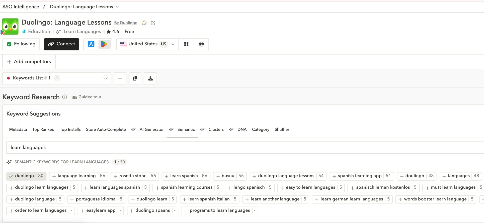Switch to the Shuffler tab
The height and width of the screenshot is (223, 484).
pyautogui.click(x=282, y=129)
